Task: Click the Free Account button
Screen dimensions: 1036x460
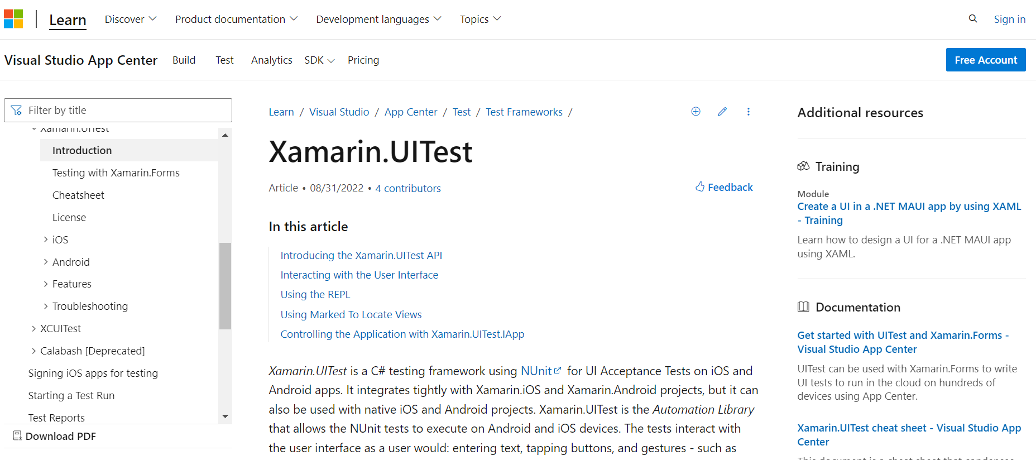Action: coord(985,60)
